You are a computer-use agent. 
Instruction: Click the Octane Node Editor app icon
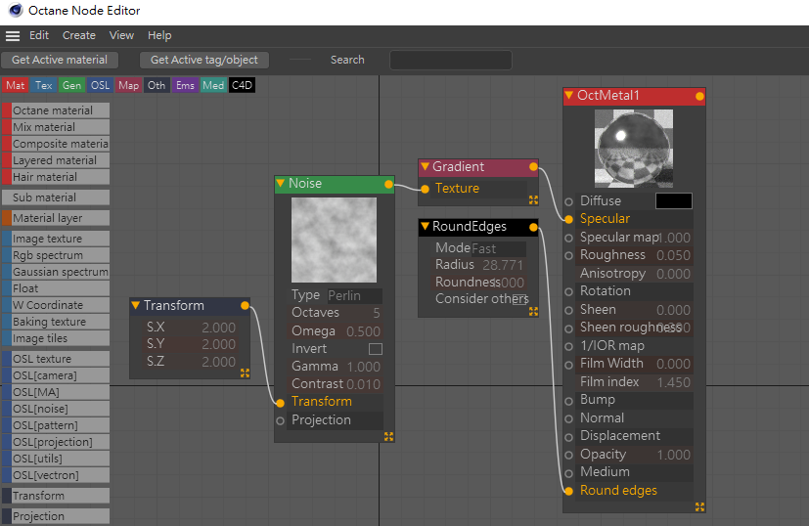pos(16,11)
